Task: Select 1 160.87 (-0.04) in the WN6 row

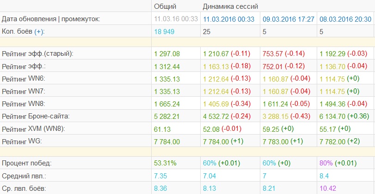Action: (286, 79)
